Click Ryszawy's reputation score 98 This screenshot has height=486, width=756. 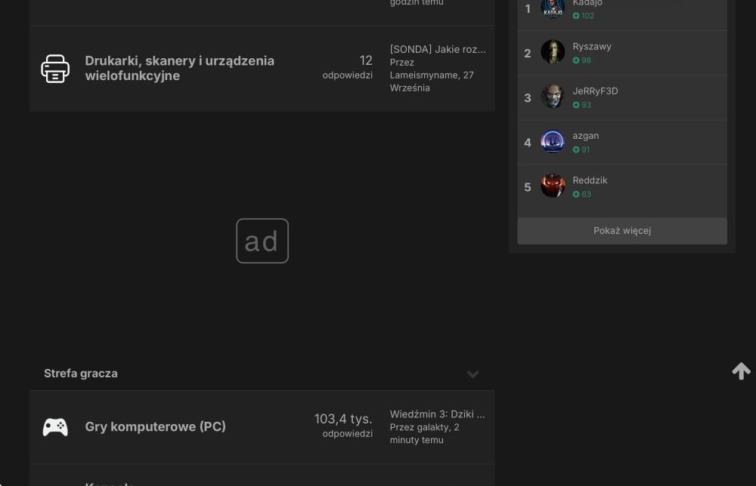(x=582, y=60)
